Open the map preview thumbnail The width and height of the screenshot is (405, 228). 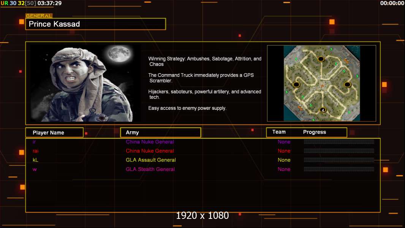[321, 83]
